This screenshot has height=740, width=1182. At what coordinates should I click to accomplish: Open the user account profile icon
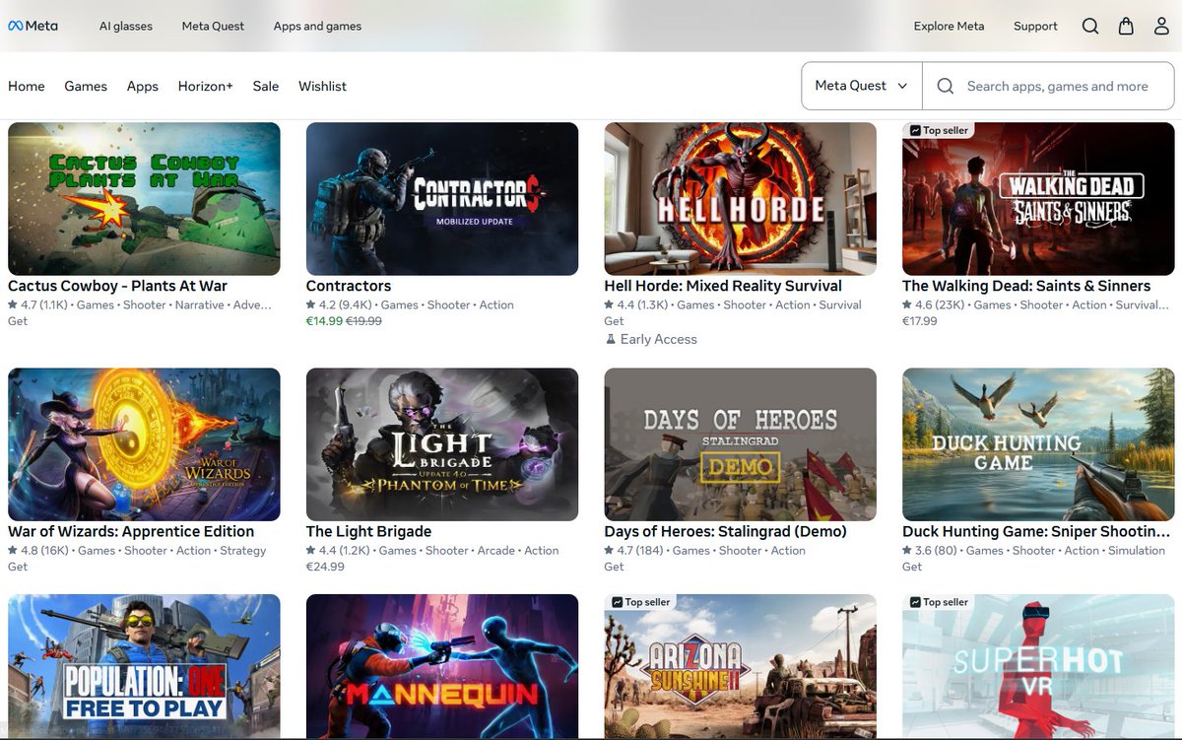pyautogui.click(x=1161, y=27)
